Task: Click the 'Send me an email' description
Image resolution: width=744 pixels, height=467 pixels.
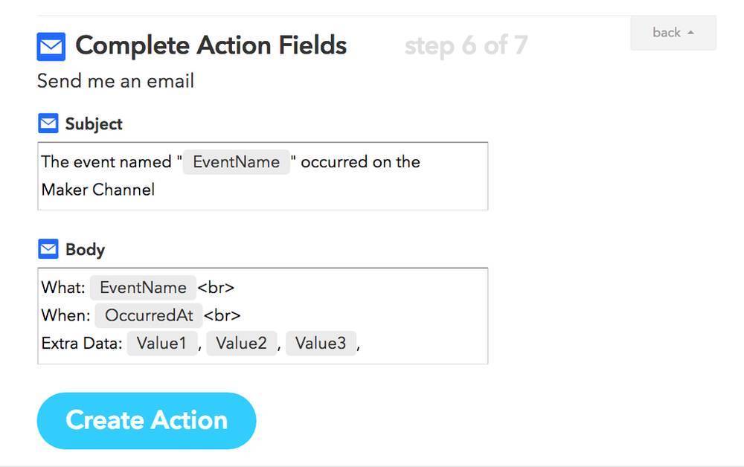Action: [115, 80]
